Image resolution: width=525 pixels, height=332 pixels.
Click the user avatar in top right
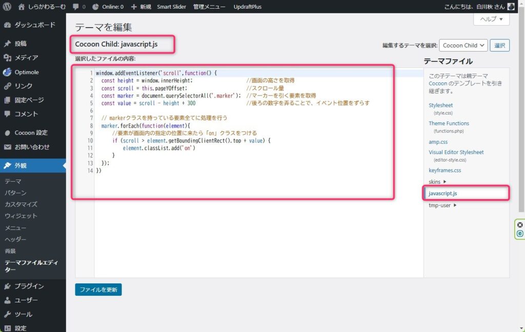click(511, 7)
